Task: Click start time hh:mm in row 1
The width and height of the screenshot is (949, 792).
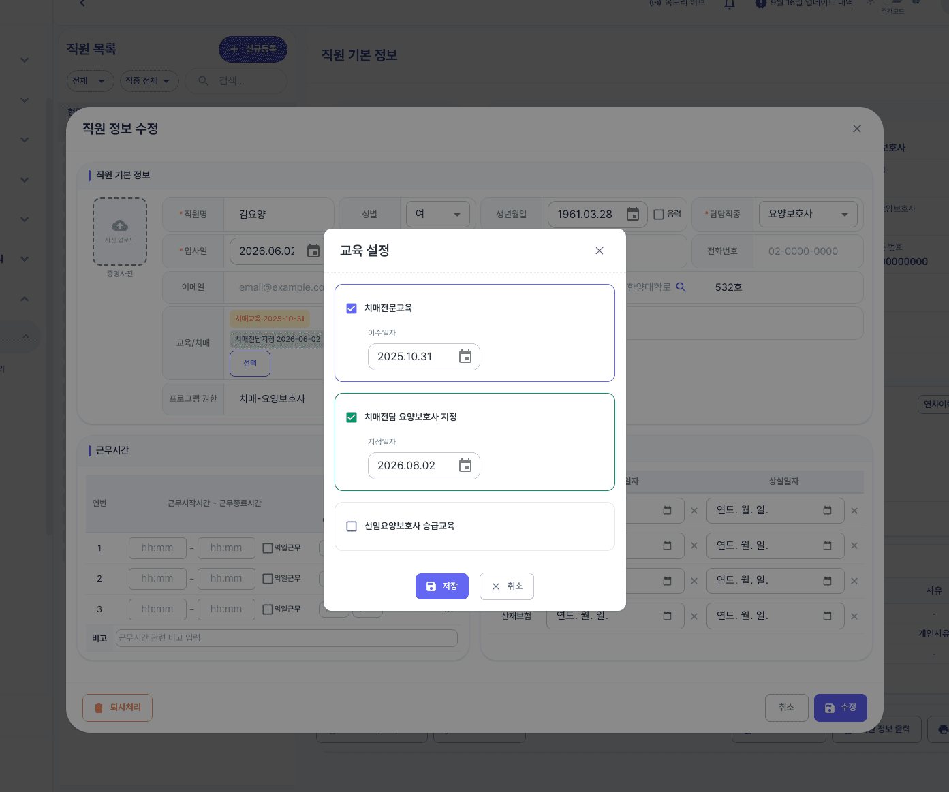Action: pos(157,548)
